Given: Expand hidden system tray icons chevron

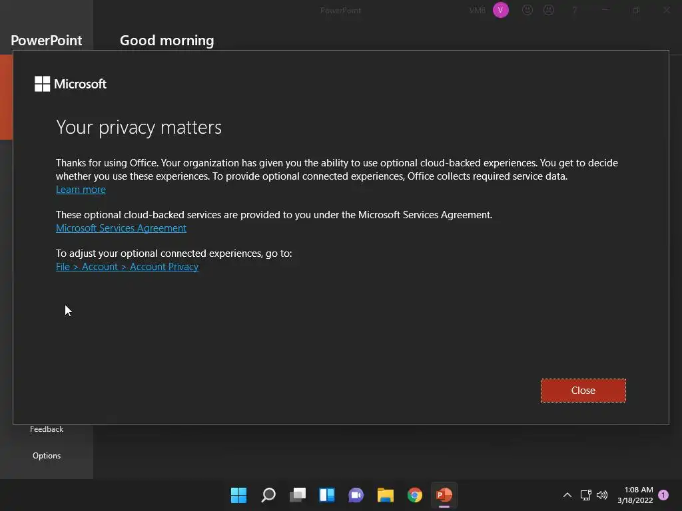Looking at the screenshot, I should click(567, 495).
